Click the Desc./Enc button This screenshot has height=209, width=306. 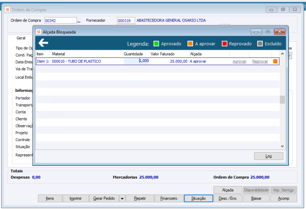(x=228, y=198)
